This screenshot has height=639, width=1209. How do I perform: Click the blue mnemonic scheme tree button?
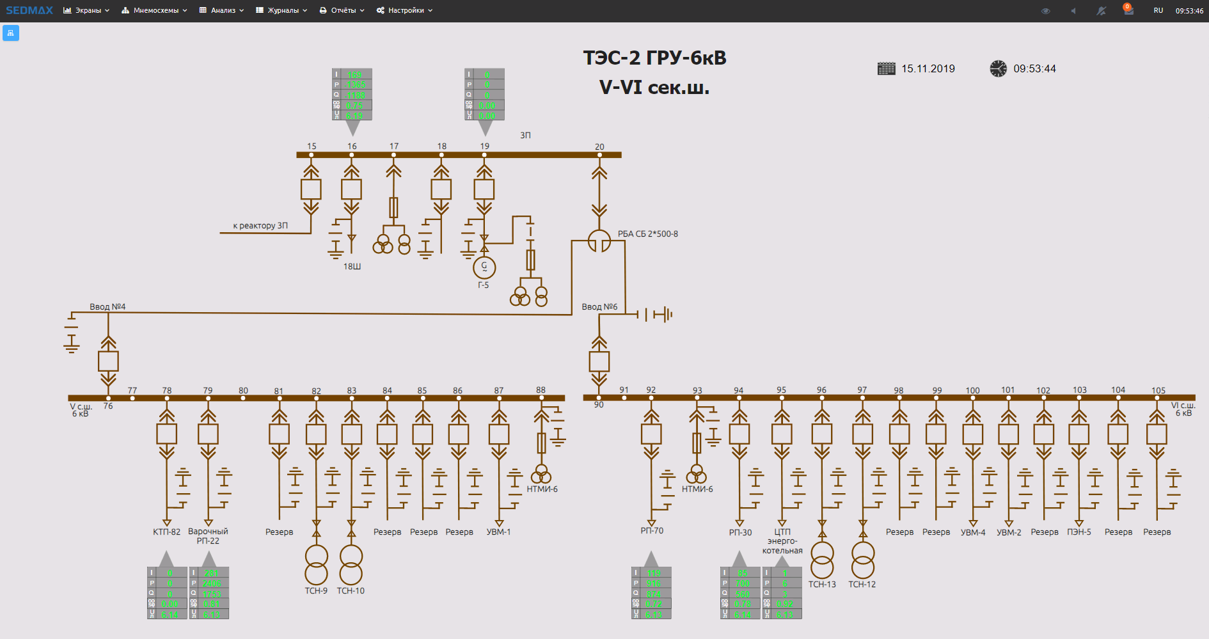point(11,33)
